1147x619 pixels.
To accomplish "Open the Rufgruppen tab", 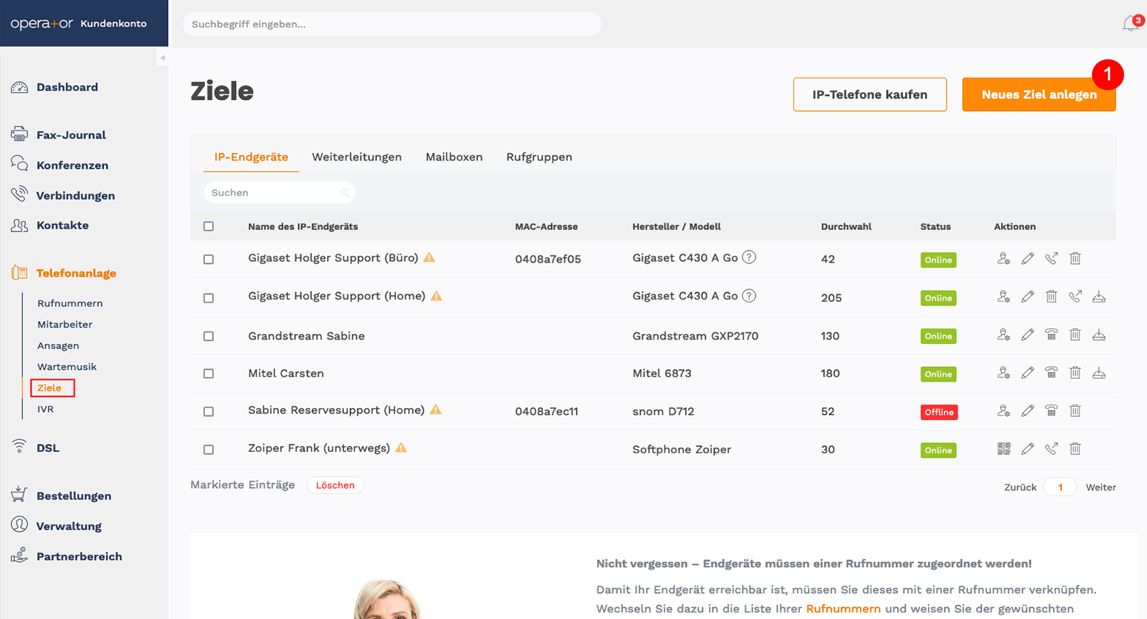I will point(539,157).
